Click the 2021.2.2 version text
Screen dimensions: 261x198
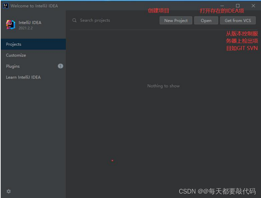(x=26, y=28)
